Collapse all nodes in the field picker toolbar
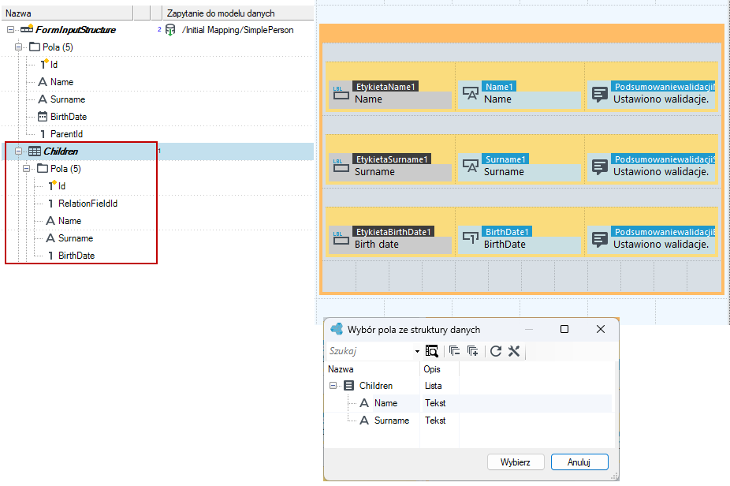Screen dimensions: 730x486 coord(454,351)
